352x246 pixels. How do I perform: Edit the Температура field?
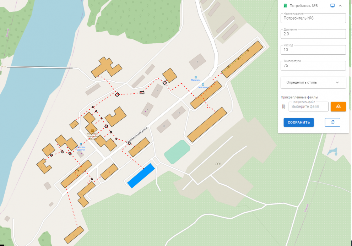pos(313,66)
